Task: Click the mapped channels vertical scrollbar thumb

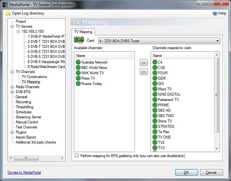Action: point(217,95)
